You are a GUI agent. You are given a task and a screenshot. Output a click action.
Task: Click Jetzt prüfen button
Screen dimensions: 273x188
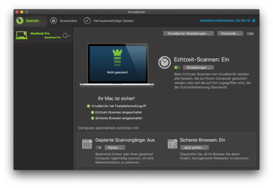pyautogui.click(x=194, y=148)
